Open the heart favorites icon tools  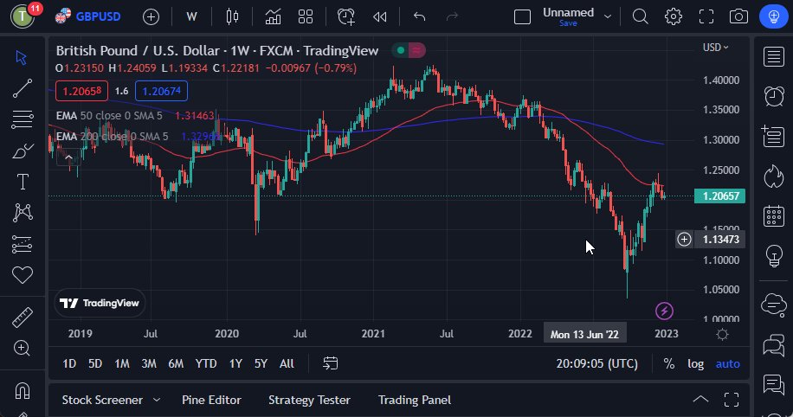coord(23,275)
